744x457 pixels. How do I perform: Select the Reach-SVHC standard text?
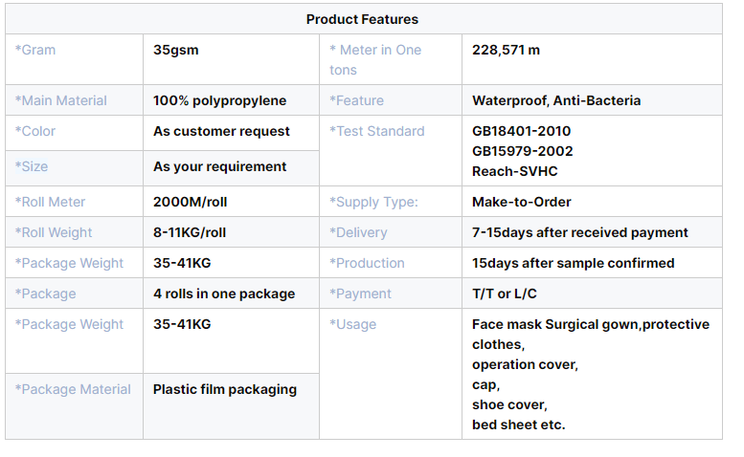pos(514,171)
